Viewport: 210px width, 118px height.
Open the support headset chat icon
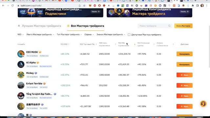pyautogui.click(x=203, y=104)
